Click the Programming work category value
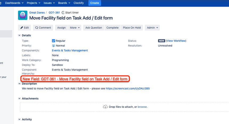The width and height of the screenshot is (229, 124). click(x=60, y=60)
